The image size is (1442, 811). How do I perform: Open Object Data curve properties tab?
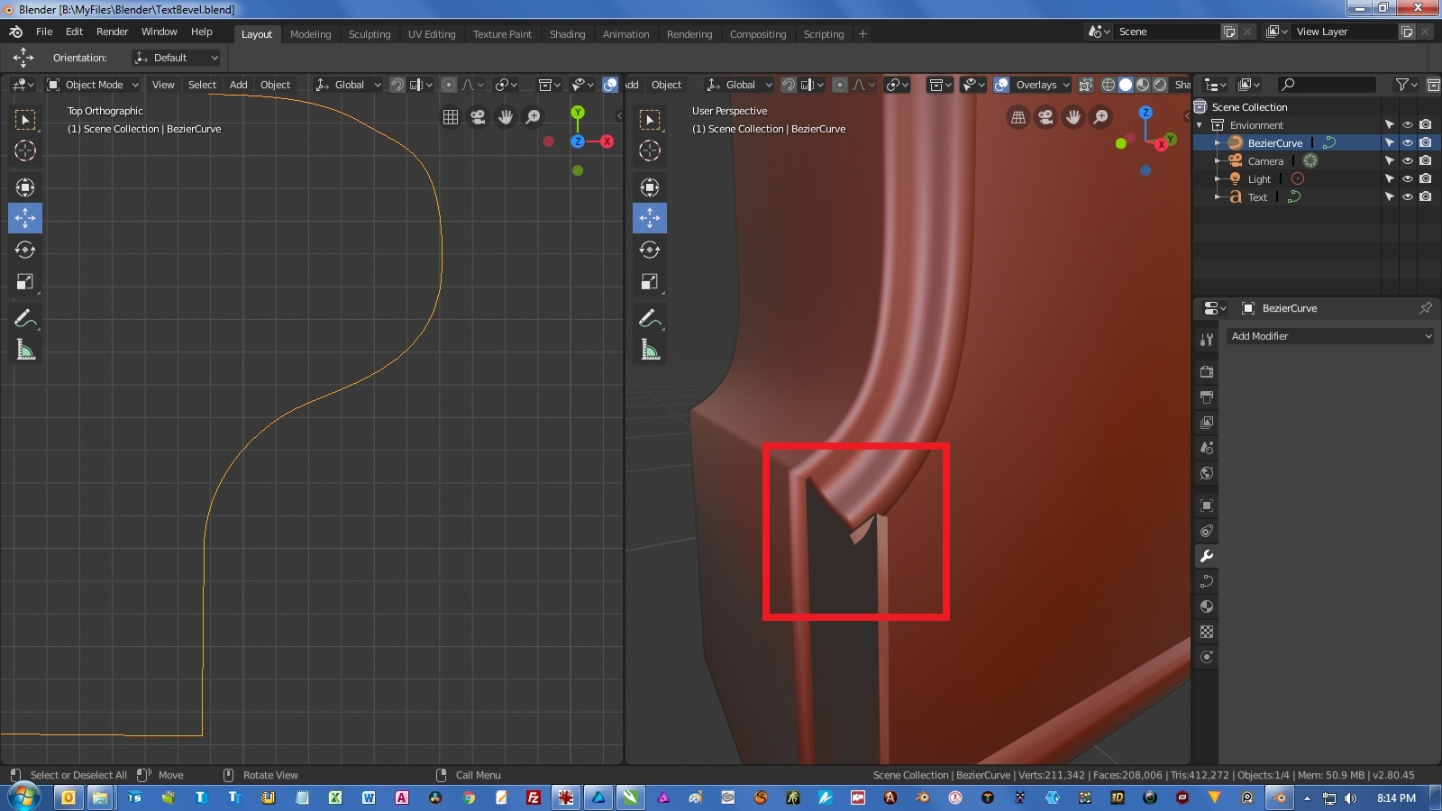point(1207,581)
